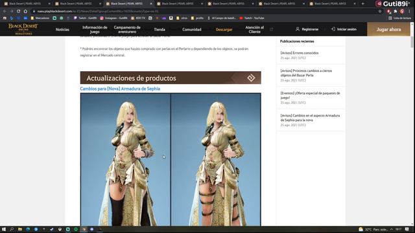Open the Xbox app from the taskbar
The height and width of the screenshot is (233, 415).
point(60,229)
